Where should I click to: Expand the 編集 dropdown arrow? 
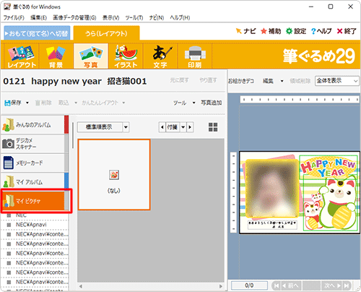click(282, 81)
